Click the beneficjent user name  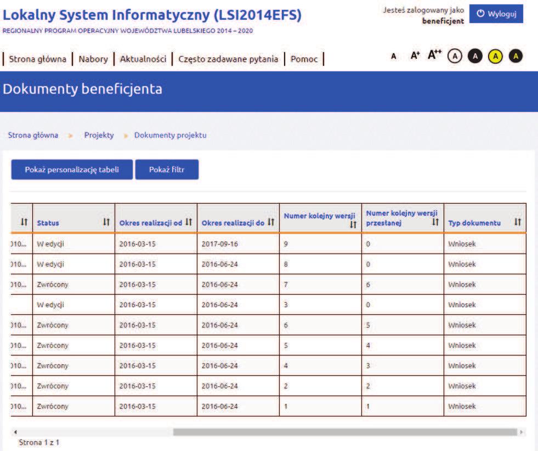[443, 21]
